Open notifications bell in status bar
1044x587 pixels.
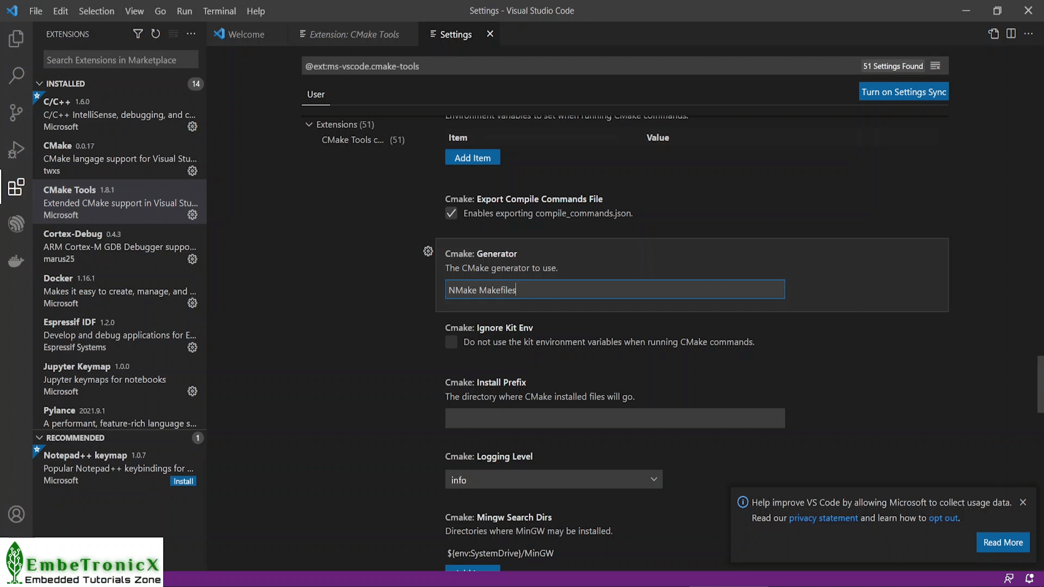click(x=1029, y=578)
